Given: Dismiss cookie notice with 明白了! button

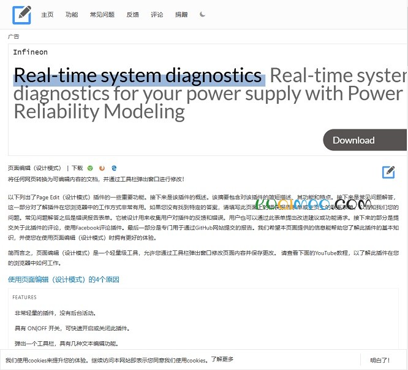Looking at the screenshot, I should click(x=380, y=360).
